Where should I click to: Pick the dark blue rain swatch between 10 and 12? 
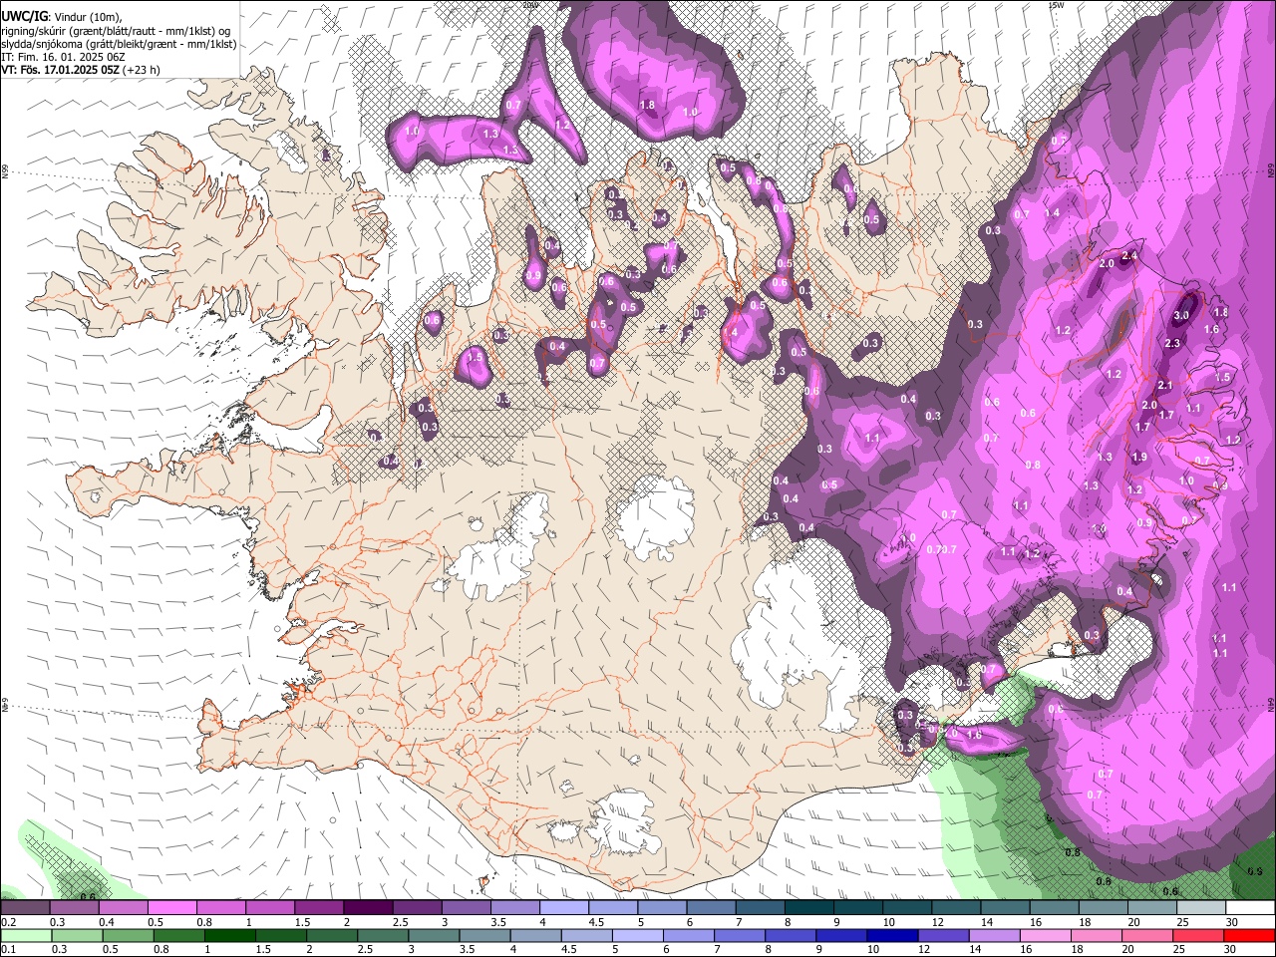point(891,935)
